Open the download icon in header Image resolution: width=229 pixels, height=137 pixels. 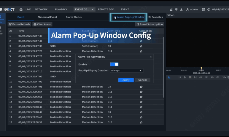click(x=181, y=9)
